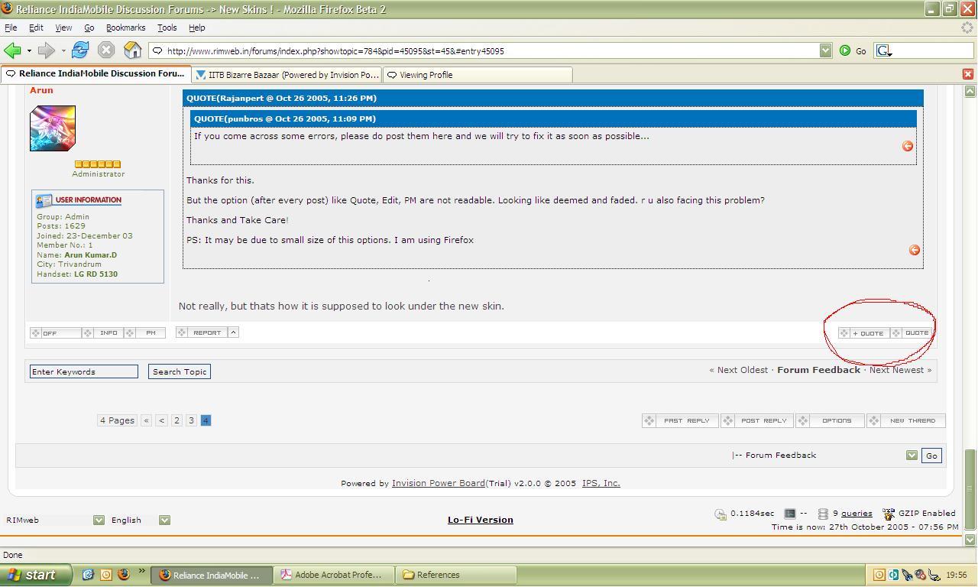Click the green Go icon
978x587 pixels.
[845, 50]
